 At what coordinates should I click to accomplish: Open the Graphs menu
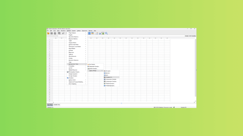tap(74, 31)
